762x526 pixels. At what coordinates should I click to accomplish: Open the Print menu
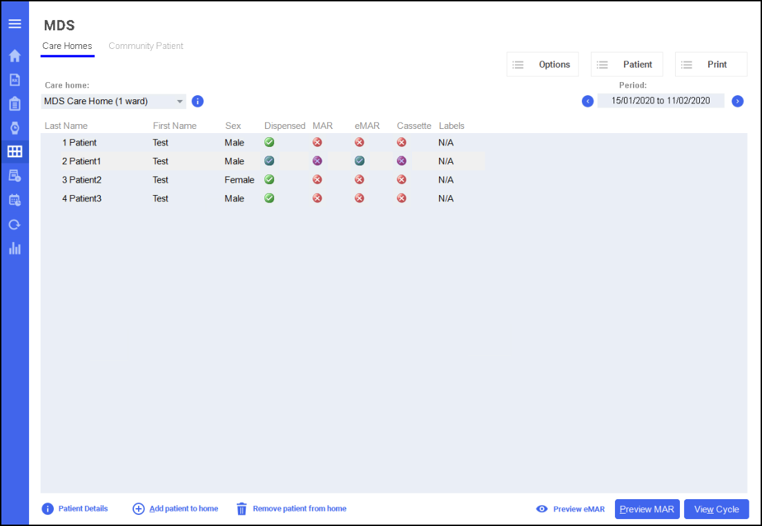pyautogui.click(x=711, y=64)
